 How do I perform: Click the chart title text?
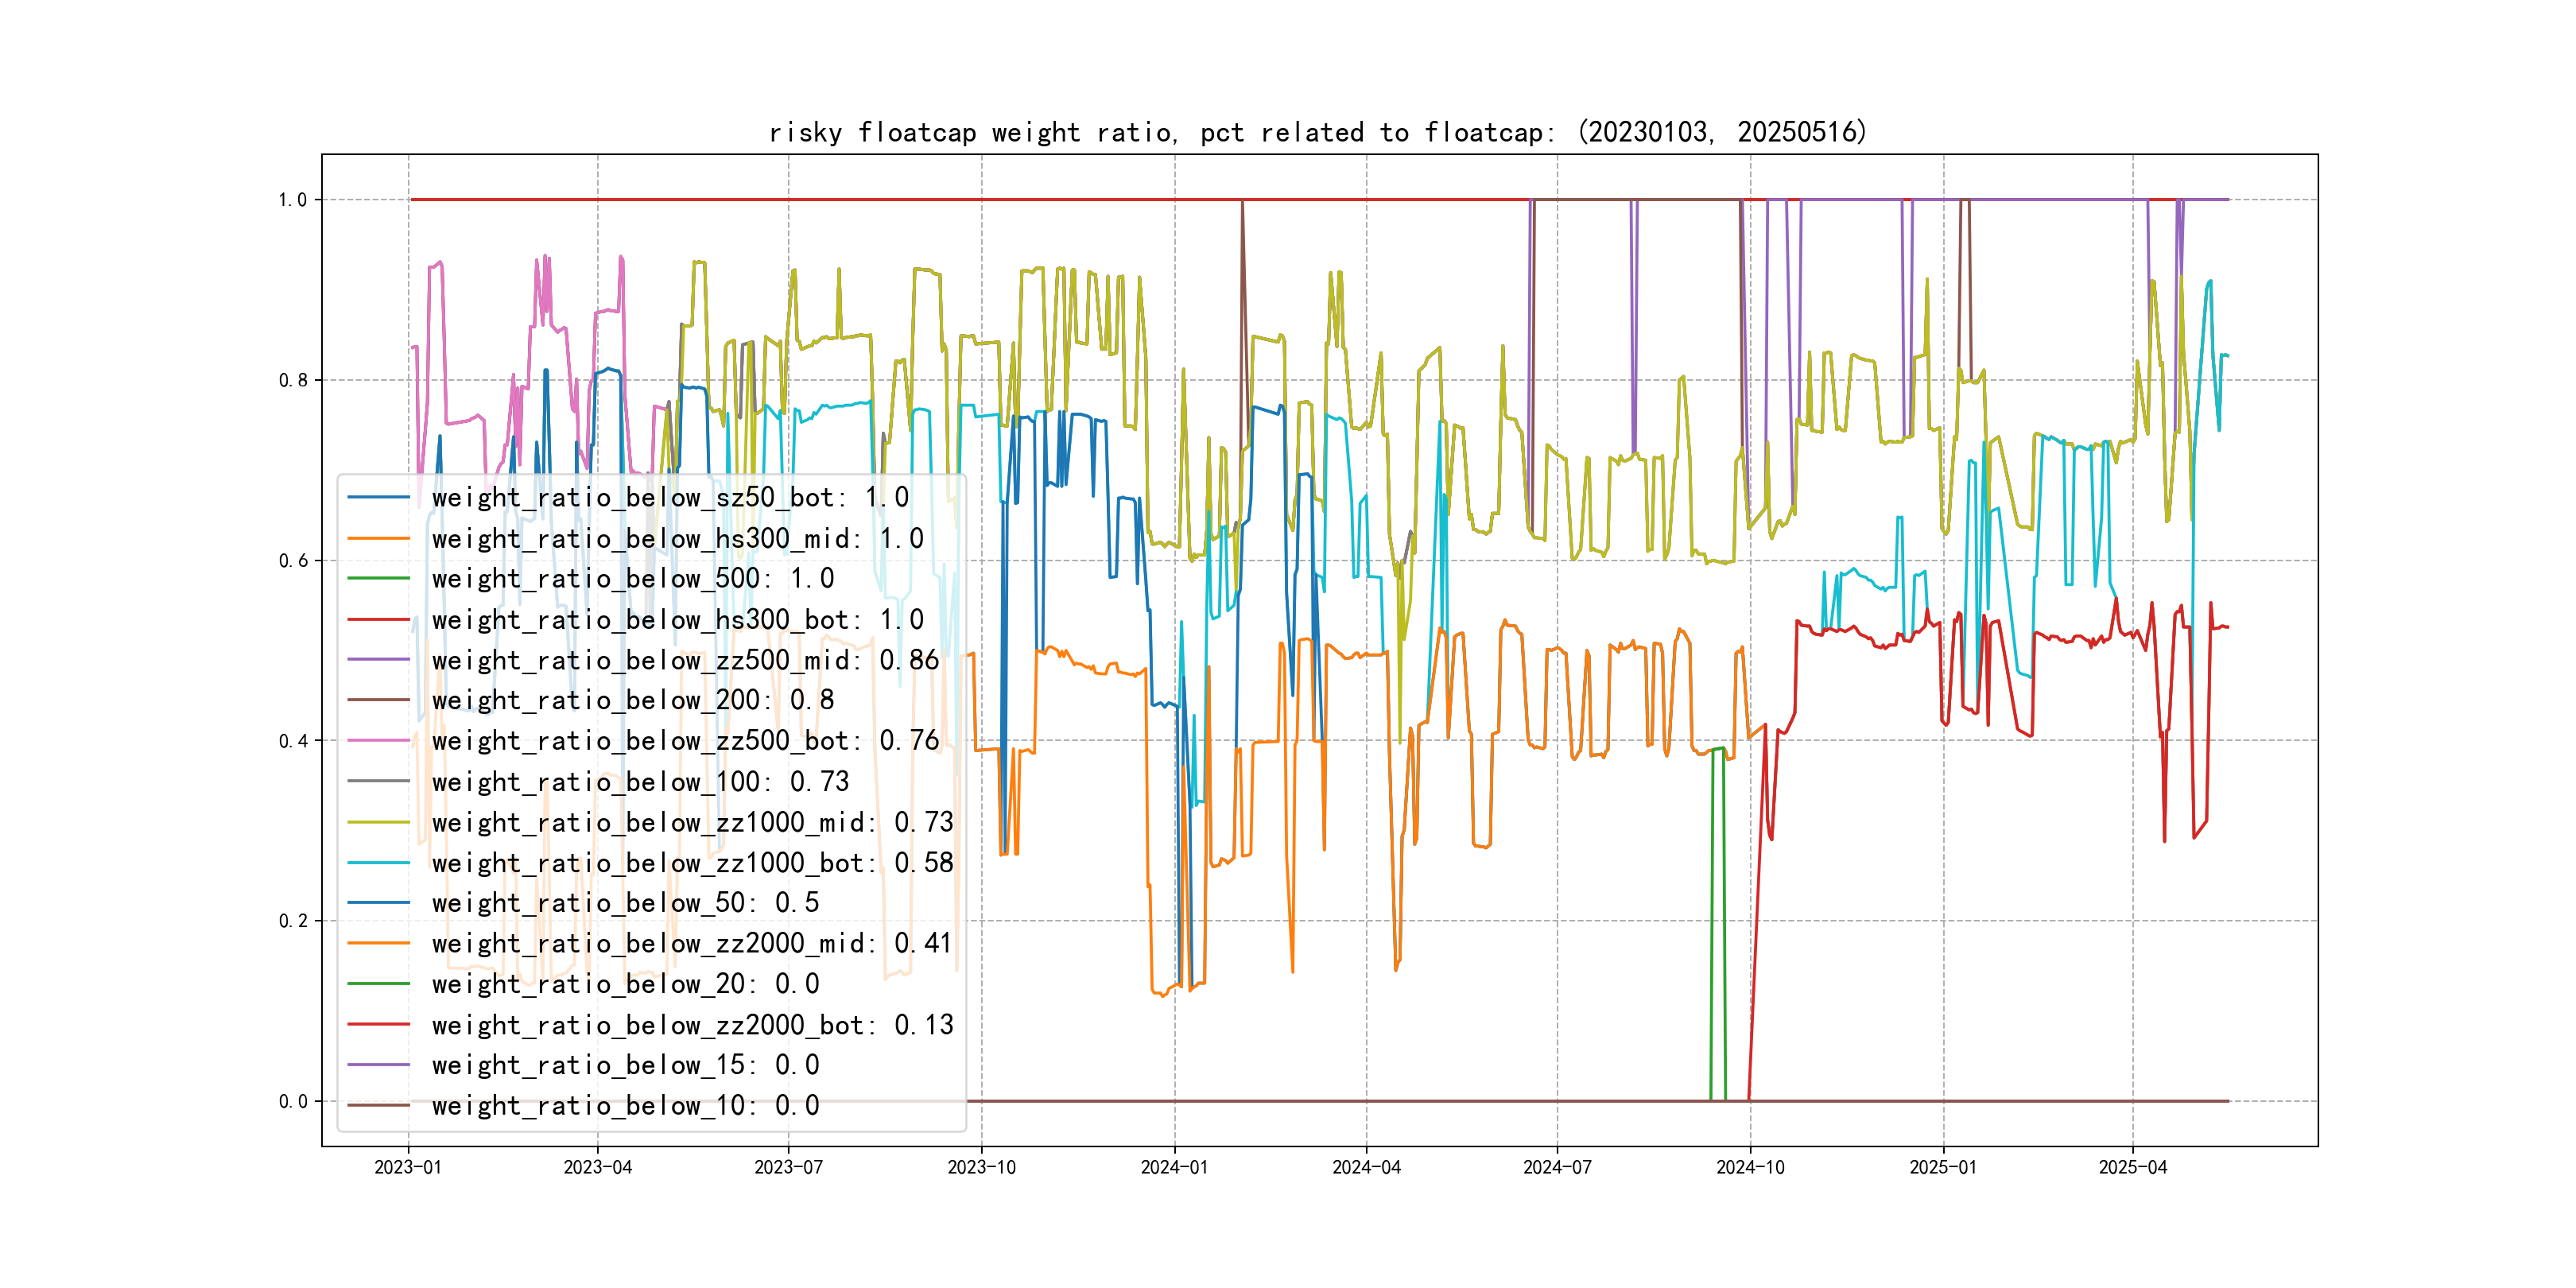pos(1317,132)
